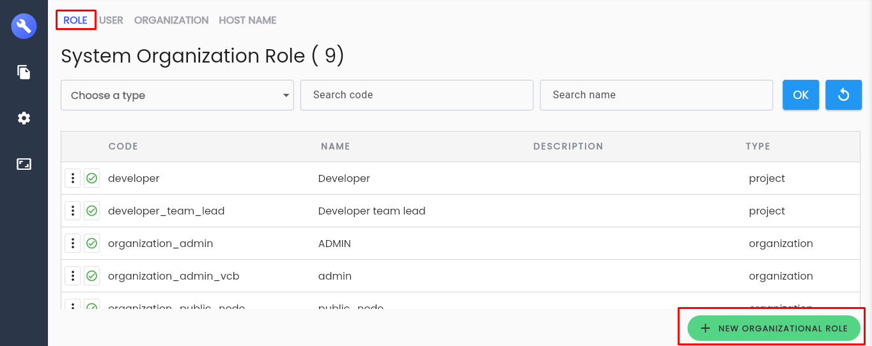This screenshot has width=872, height=346.
Task: Select the organization_admin code cell
Action: (160, 243)
